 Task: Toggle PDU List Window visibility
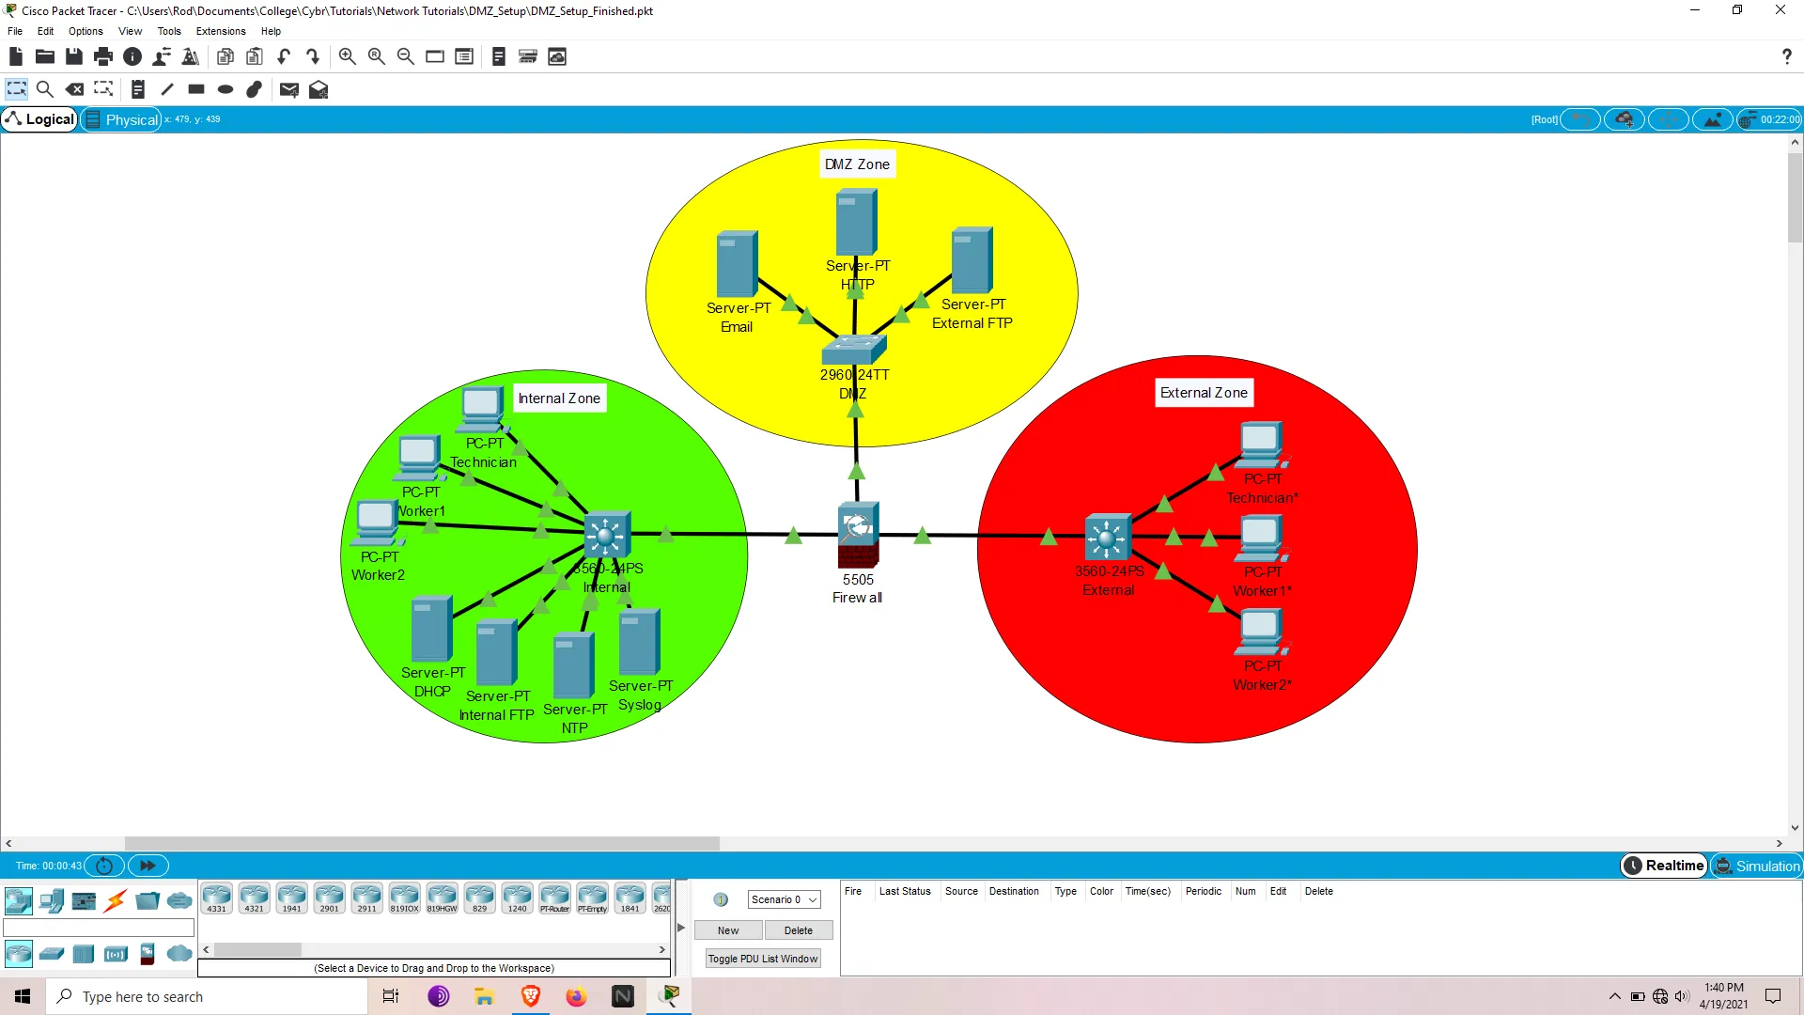(x=763, y=958)
